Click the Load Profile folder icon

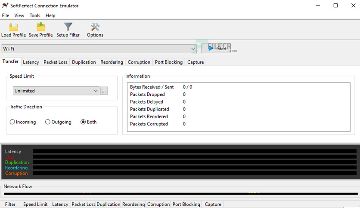point(13,27)
